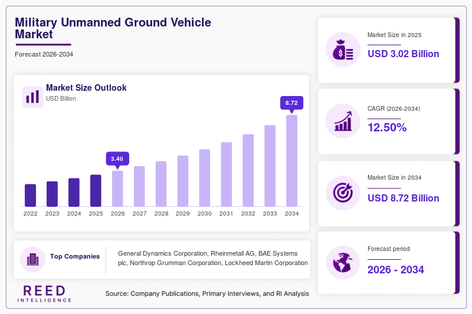Click the bar for 2022
Screen dimensions: 472x314
[31, 196]
